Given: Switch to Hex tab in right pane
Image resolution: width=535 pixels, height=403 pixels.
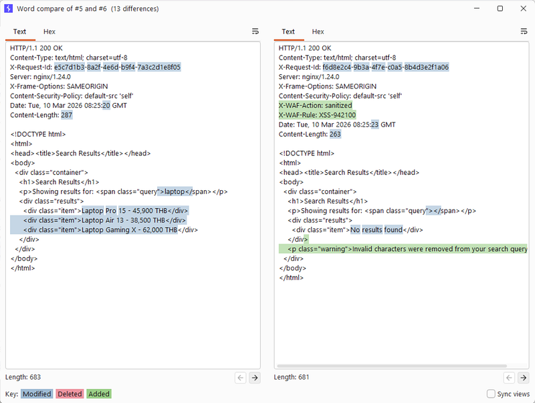Looking at the screenshot, I should point(318,31).
